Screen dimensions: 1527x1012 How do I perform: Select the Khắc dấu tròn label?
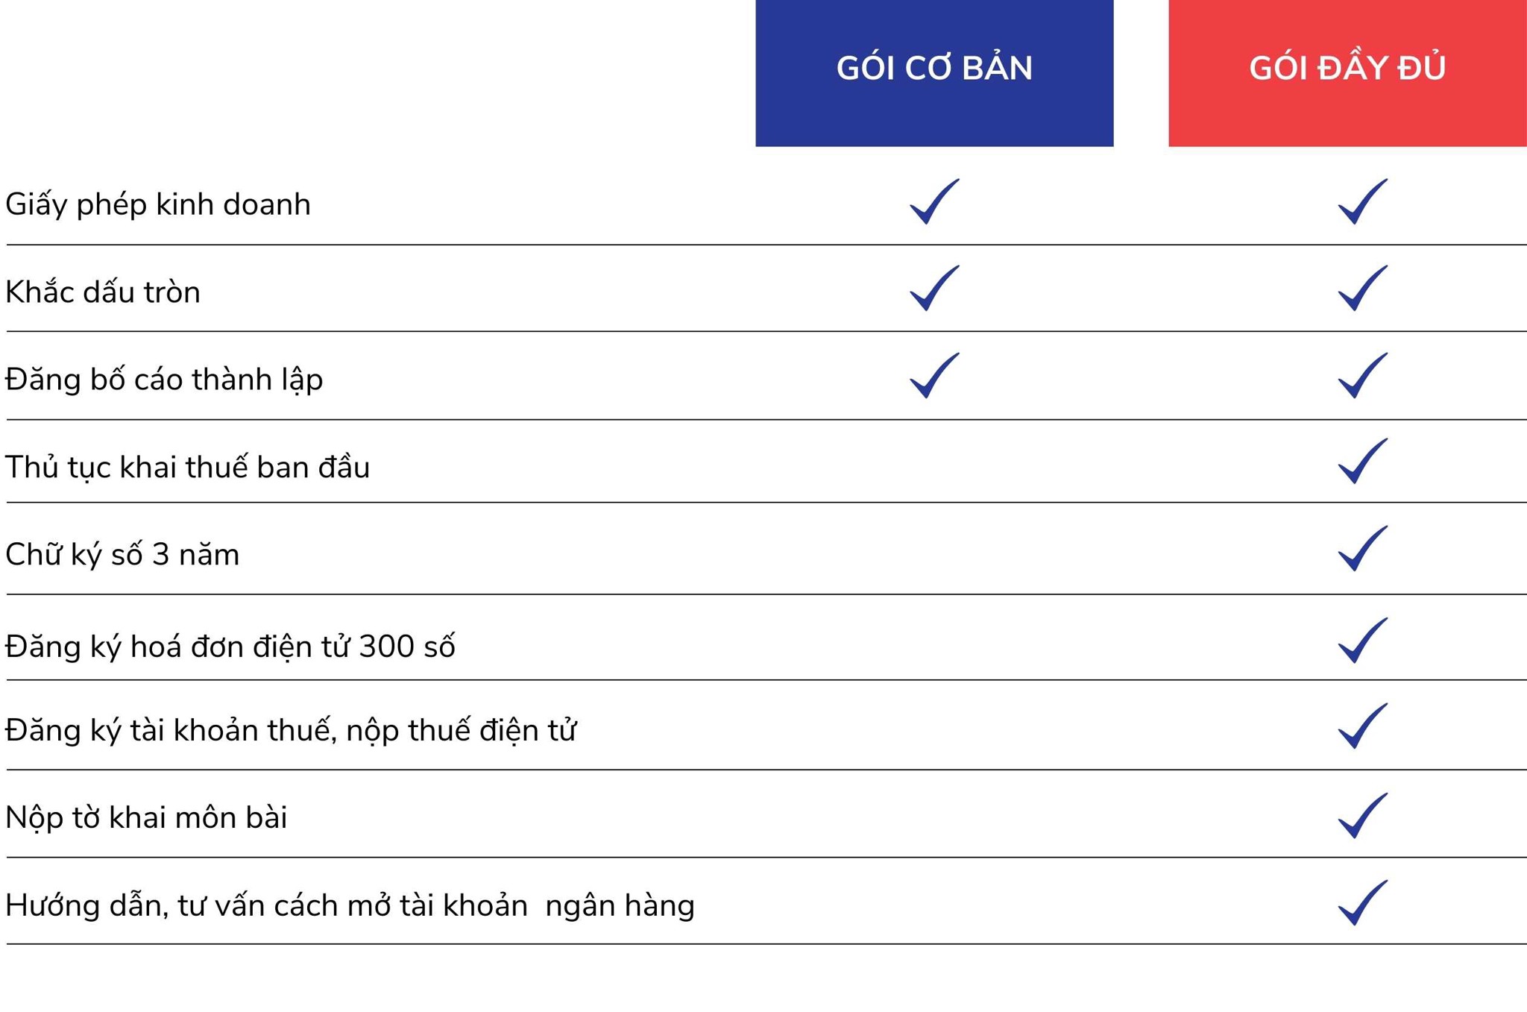pyautogui.click(x=103, y=292)
